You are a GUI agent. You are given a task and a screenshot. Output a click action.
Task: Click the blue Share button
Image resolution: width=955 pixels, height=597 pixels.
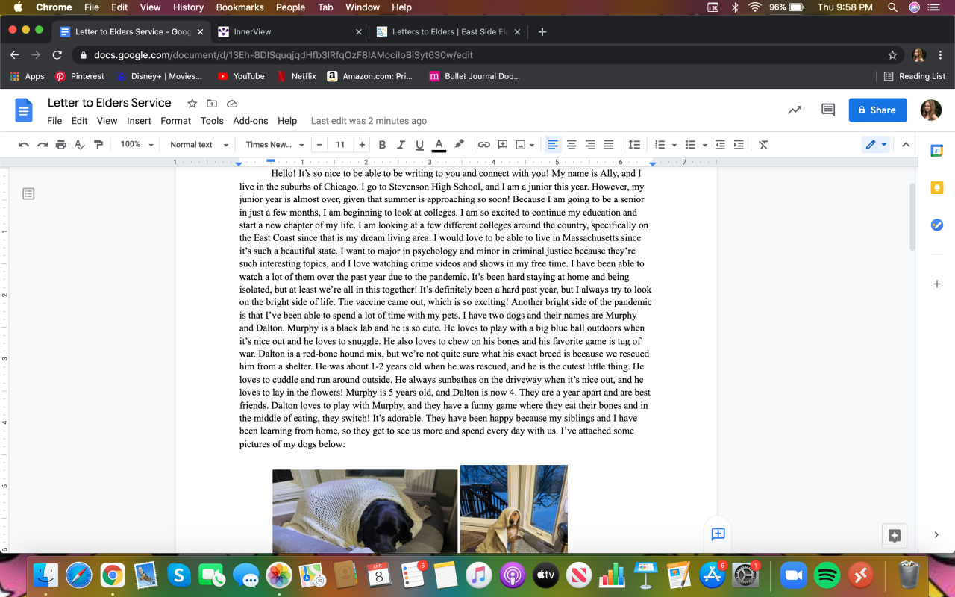click(x=878, y=110)
